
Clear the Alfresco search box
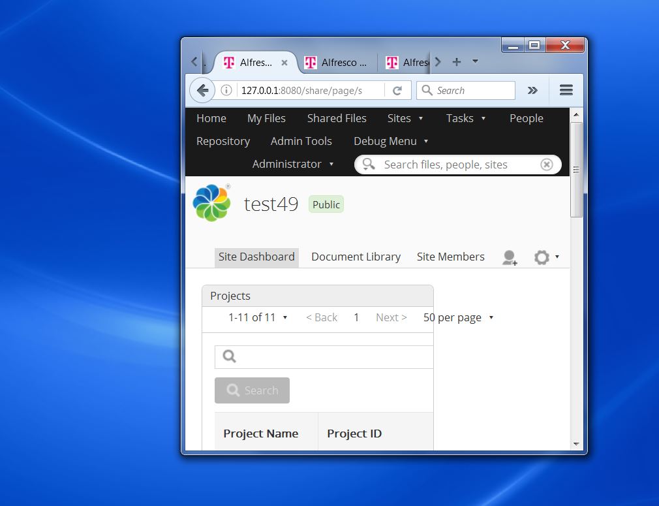click(x=547, y=165)
